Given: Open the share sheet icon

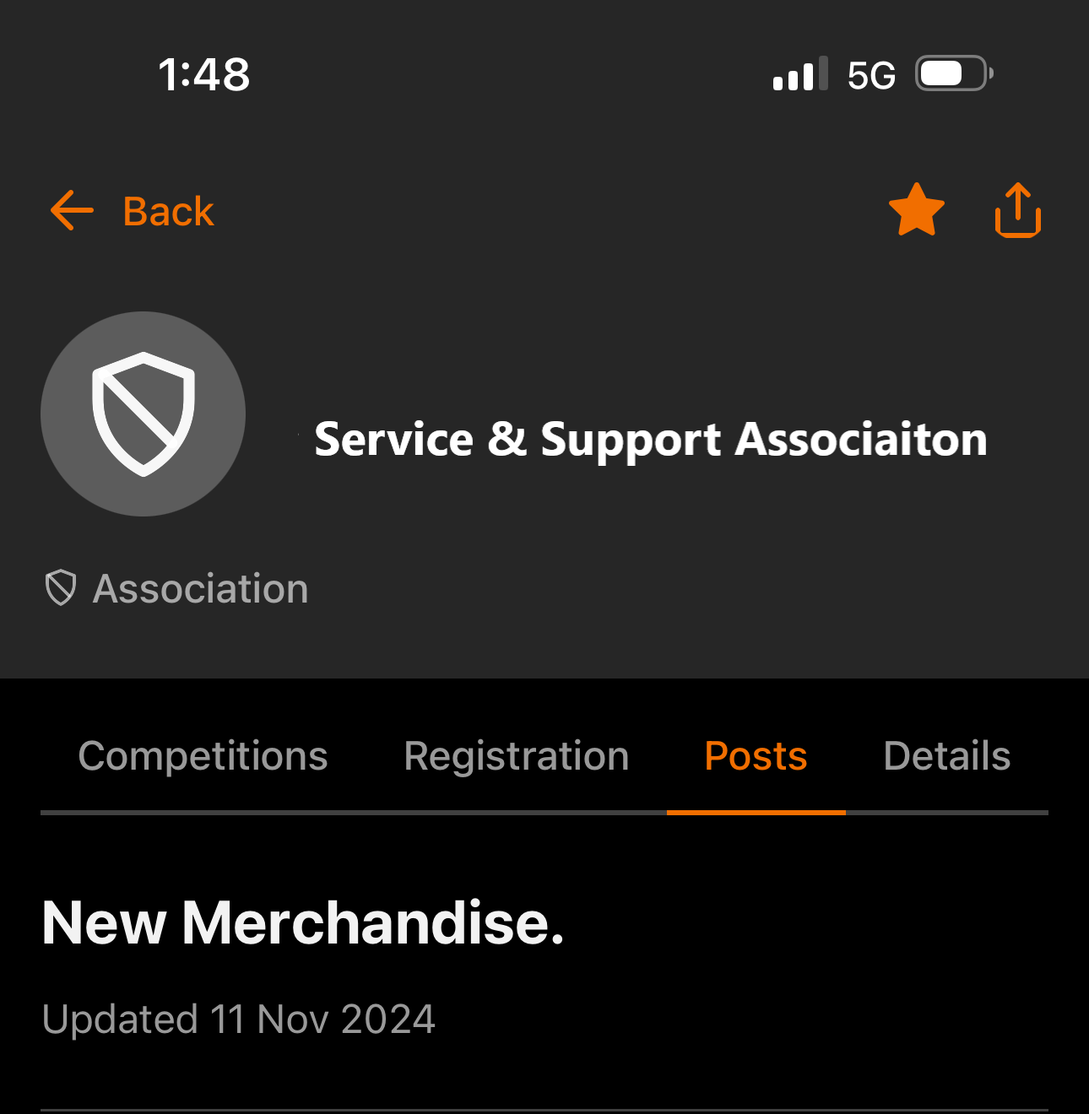Looking at the screenshot, I should 1018,209.
